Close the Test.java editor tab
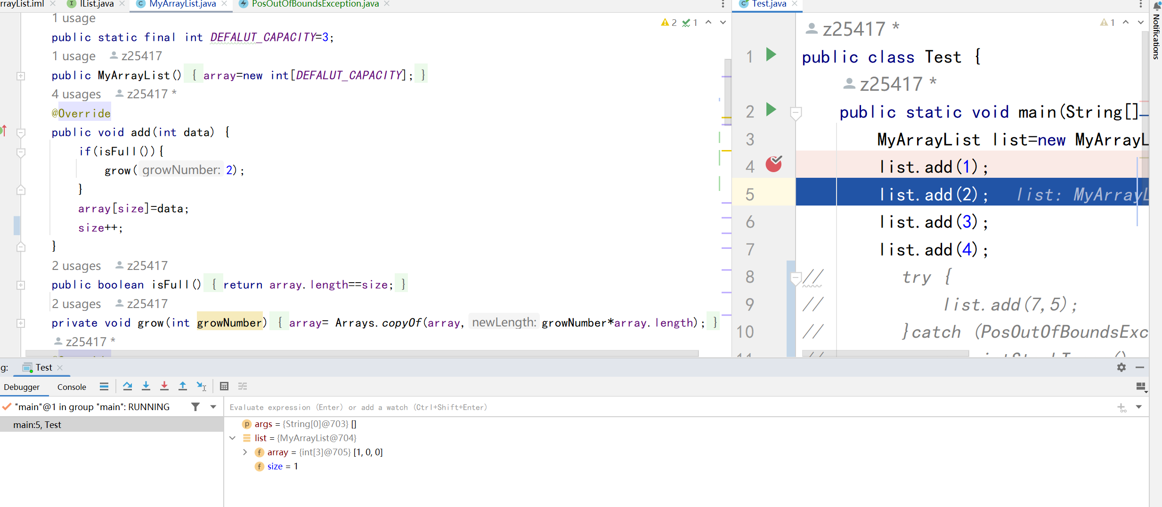The image size is (1162, 507). pos(795,4)
